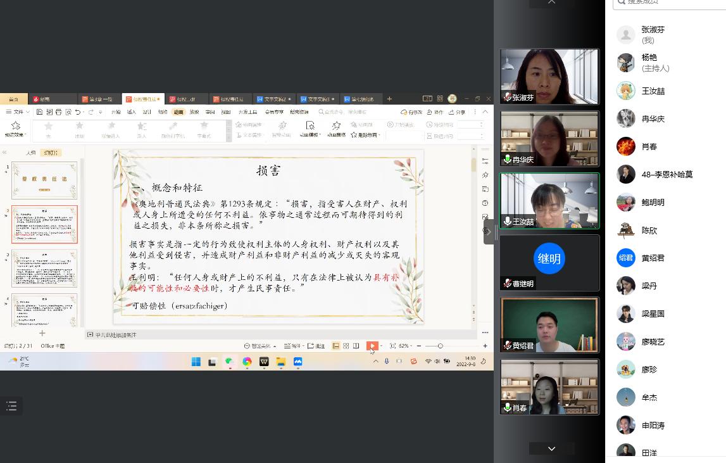Switch to slide sorter grid view
The width and height of the screenshot is (726, 463).
[346, 346]
